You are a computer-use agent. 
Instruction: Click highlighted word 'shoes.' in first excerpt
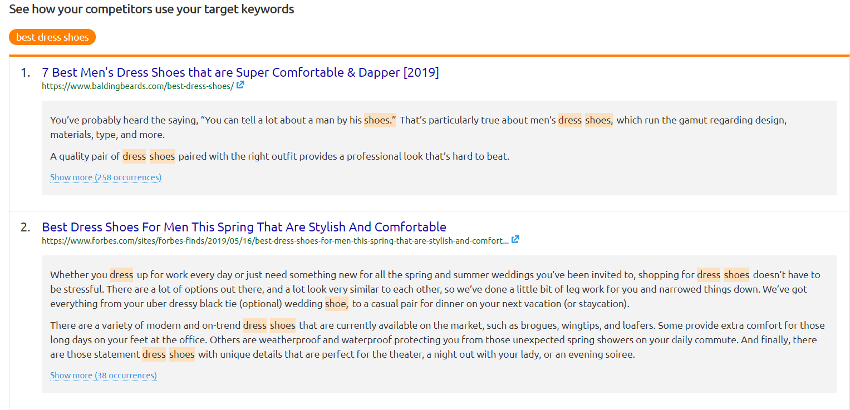[x=380, y=120]
